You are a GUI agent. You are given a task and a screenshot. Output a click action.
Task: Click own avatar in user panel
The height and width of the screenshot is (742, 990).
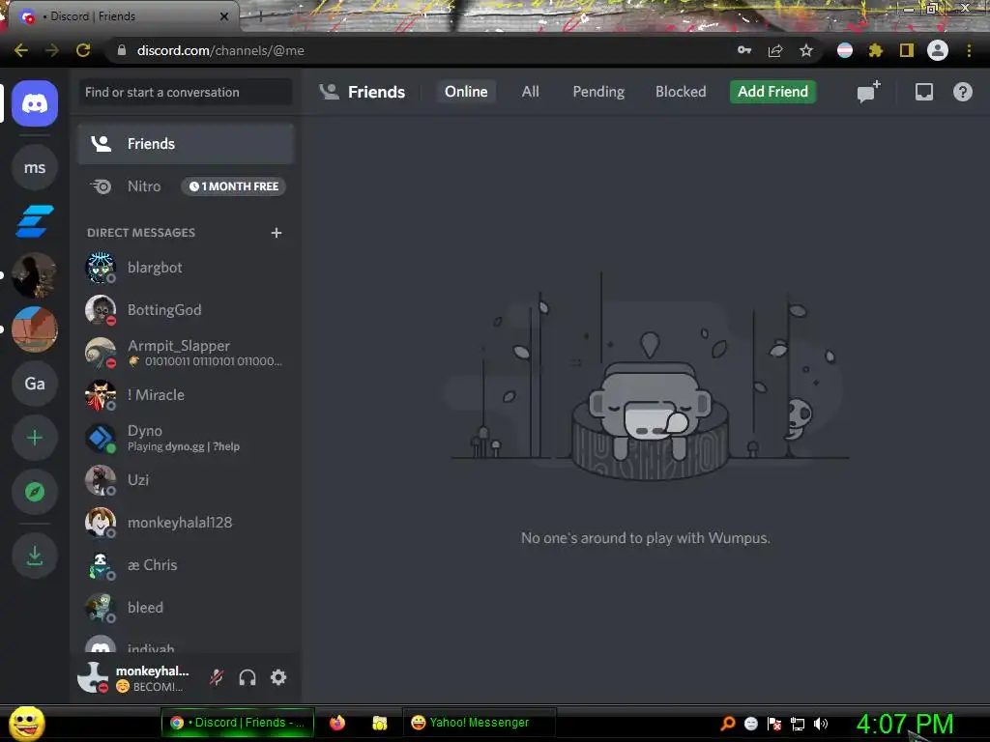point(94,677)
